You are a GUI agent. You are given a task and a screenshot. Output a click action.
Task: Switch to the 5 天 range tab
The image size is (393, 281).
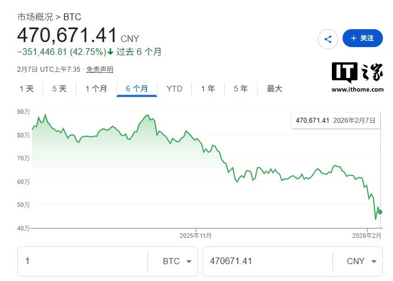tap(59, 89)
